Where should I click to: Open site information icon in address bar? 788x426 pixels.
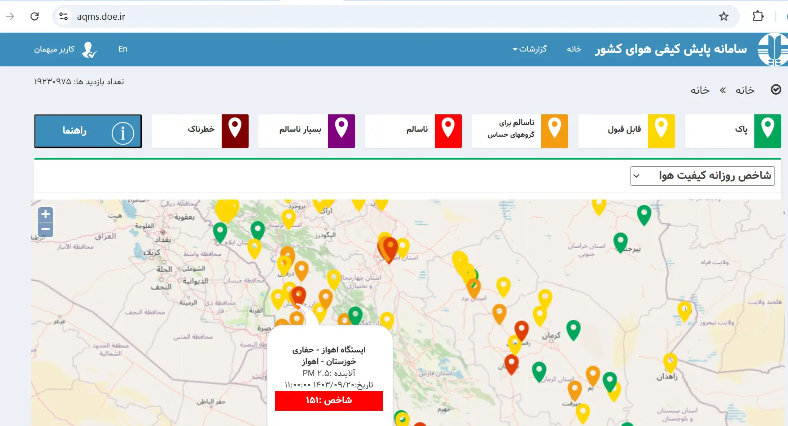click(63, 17)
